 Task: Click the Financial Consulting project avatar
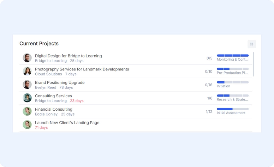[27, 111]
